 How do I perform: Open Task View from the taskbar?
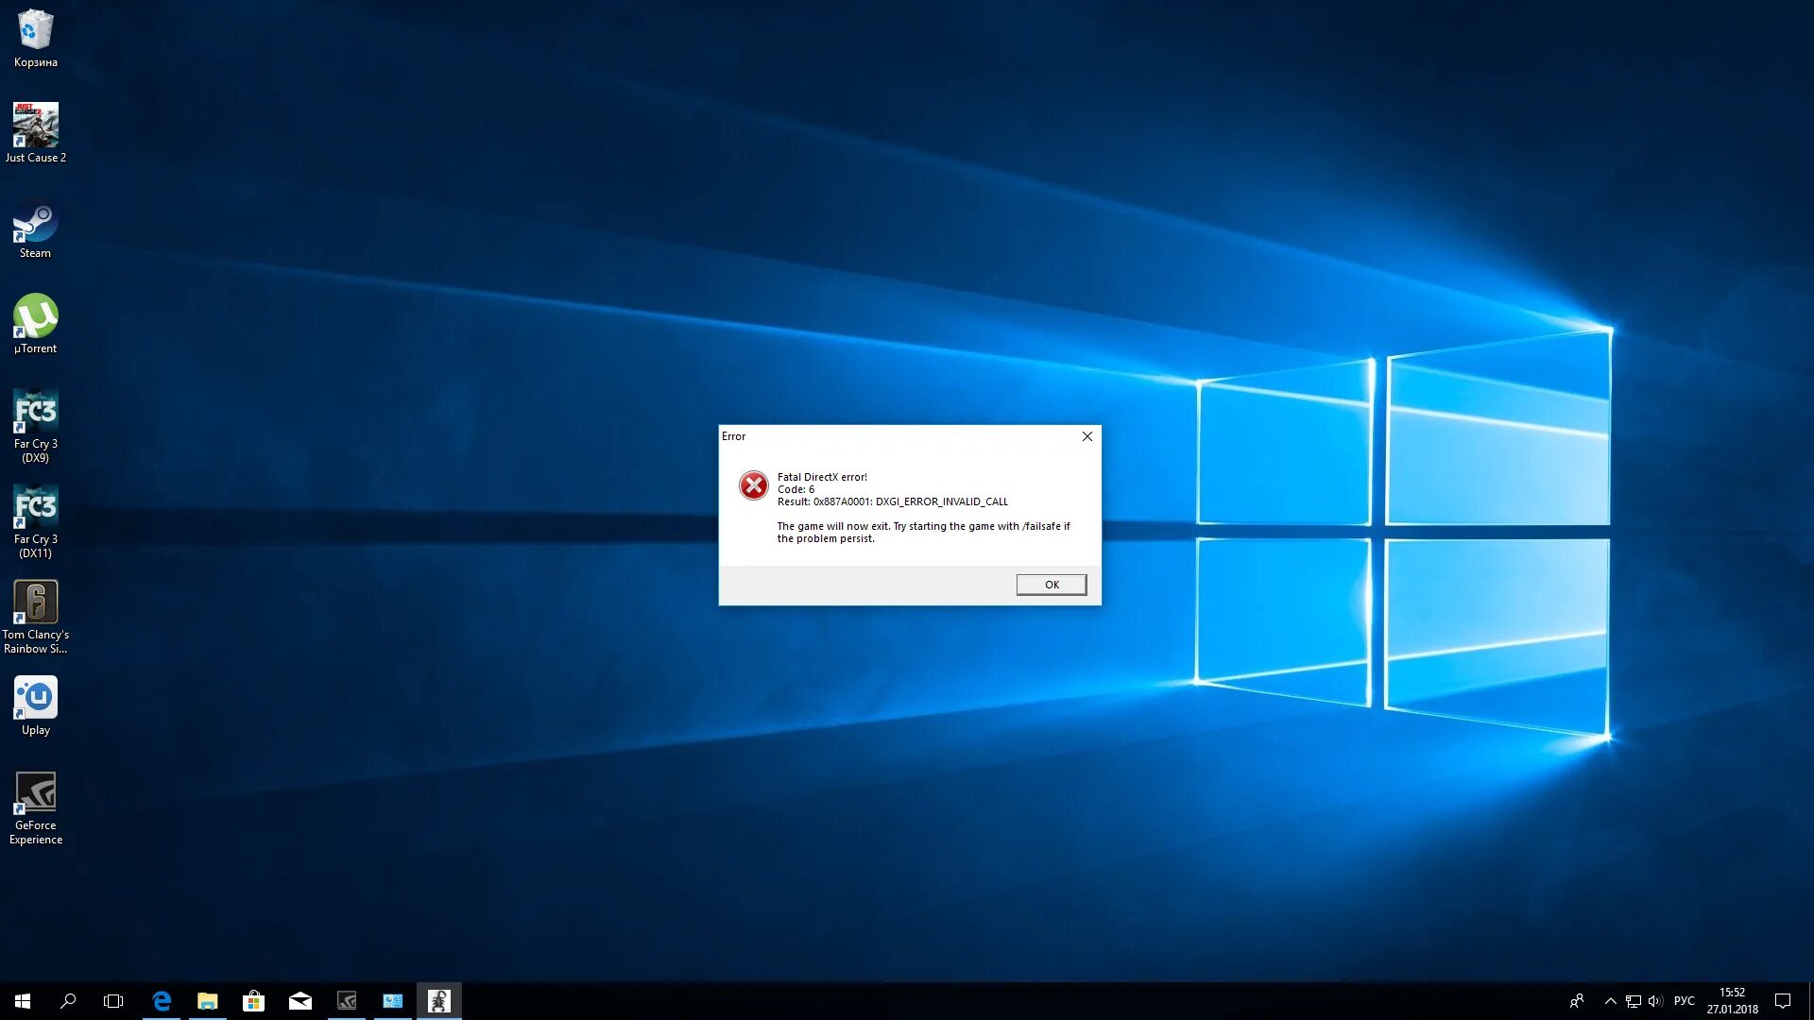click(113, 1001)
